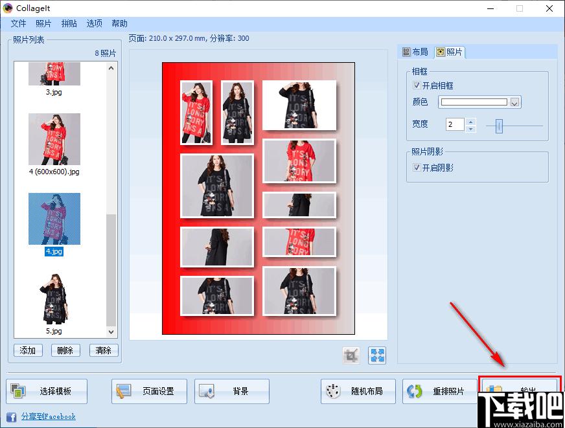565x428 pixels.
Task: Open the 照片 menu
Action: (x=43, y=23)
